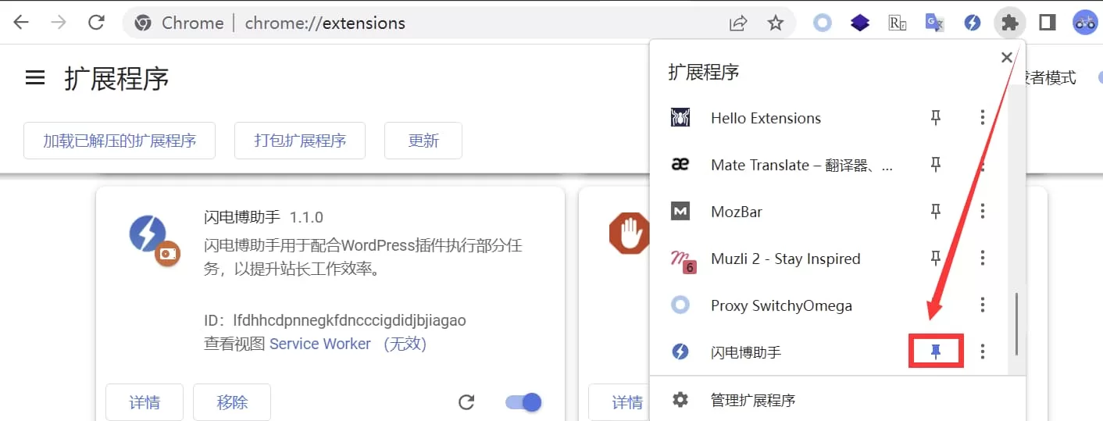Open the dark blue layered toolbar extension
The width and height of the screenshot is (1103, 421).
pos(860,23)
